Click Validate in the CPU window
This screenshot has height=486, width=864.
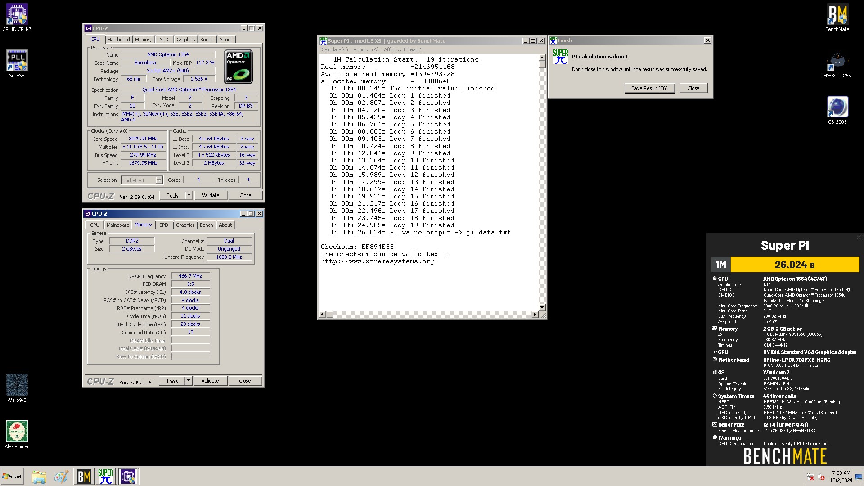(x=211, y=195)
